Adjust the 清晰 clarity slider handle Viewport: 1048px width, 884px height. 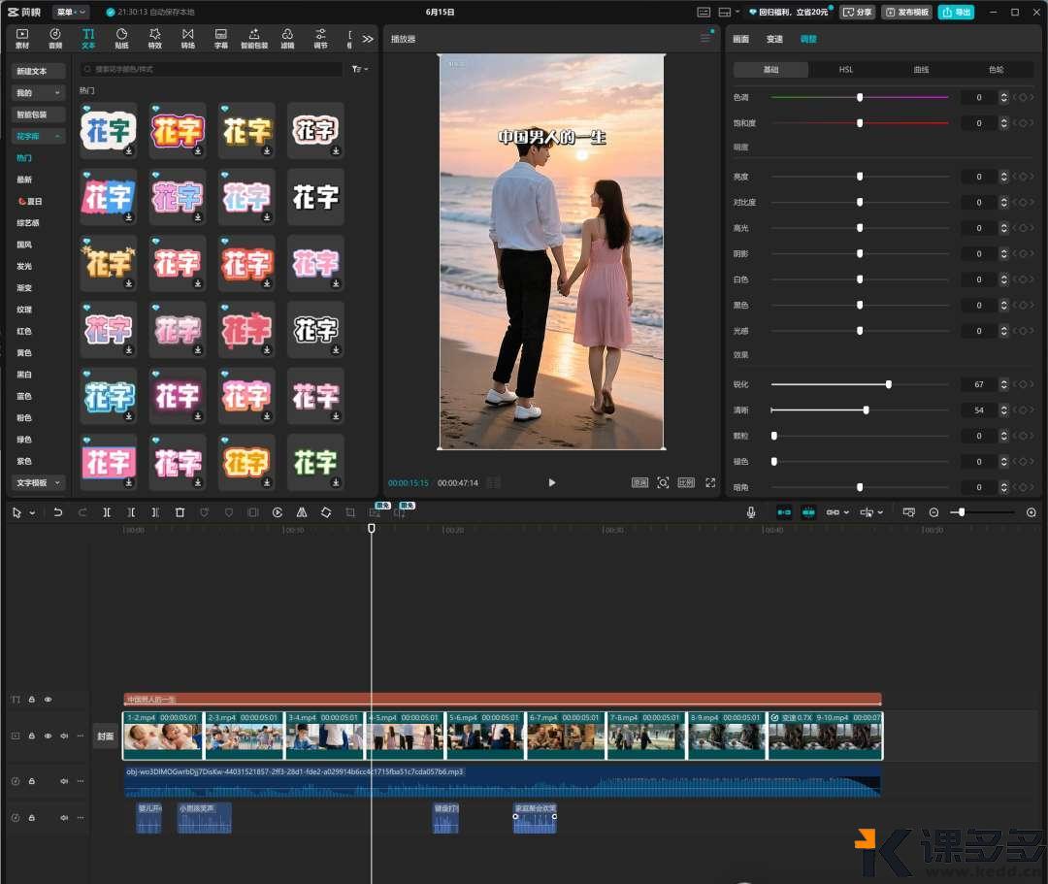click(867, 409)
